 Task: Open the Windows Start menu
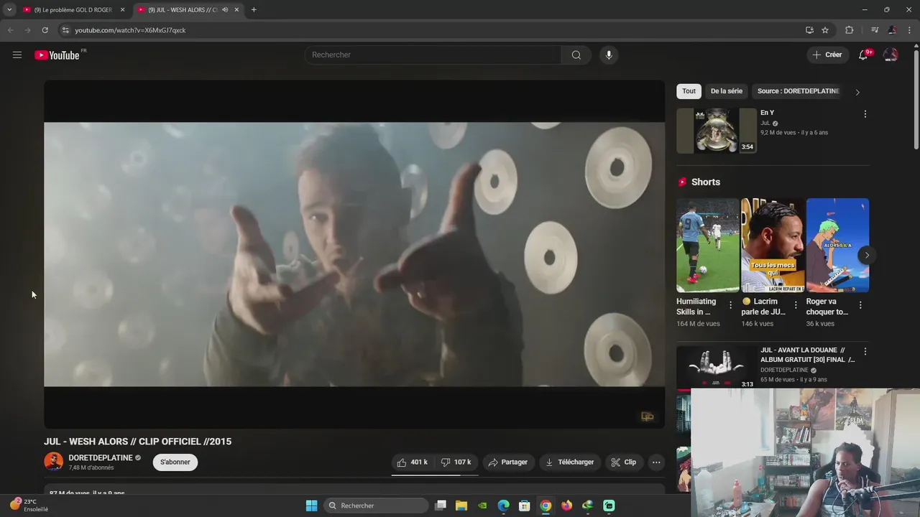(311, 506)
